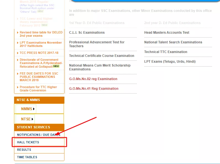Expand the NMMS submenu
Screen dimensions: 220x164
click(26, 109)
